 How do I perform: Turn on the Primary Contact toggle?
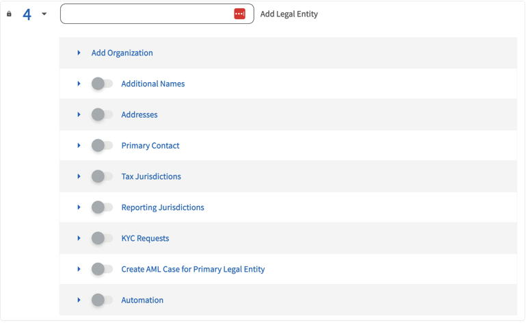102,146
